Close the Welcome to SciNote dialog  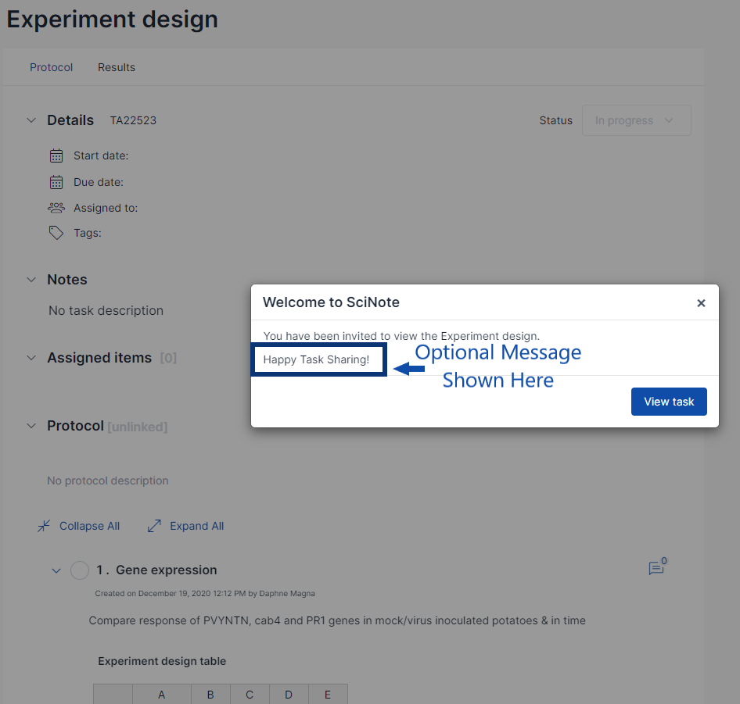tap(701, 303)
